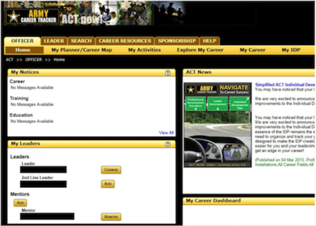Image resolution: width=316 pixels, height=226 pixels.
Task: Click Home in the breadcrumb
Action: (59, 60)
